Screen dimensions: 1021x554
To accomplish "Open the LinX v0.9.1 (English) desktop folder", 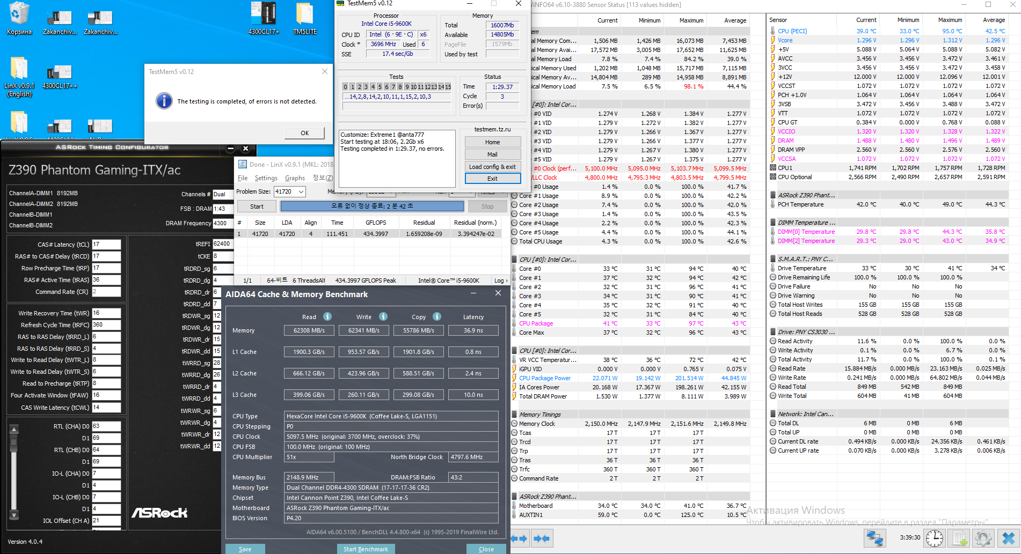I will pyautogui.click(x=19, y=77).
